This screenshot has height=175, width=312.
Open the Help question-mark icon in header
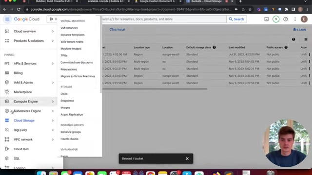[285, 19]
